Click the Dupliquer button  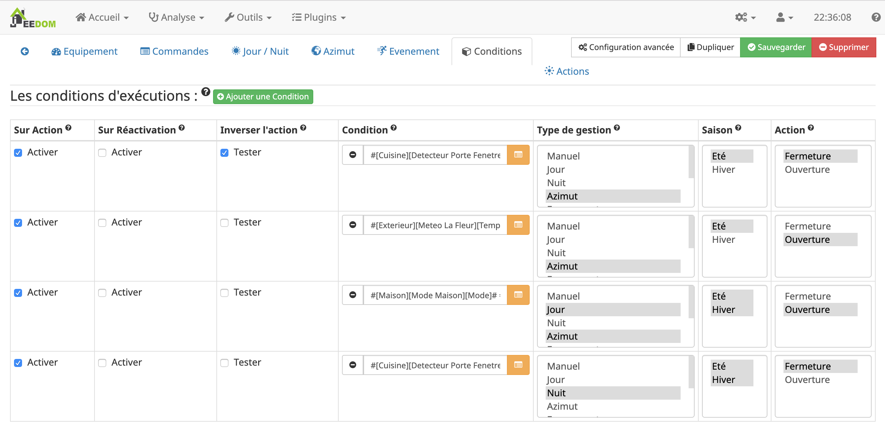tap(710, 47)
